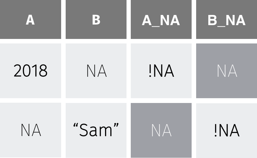Viewport: 257px width, 158px height.
Task: Click the column A header cell
Action: [30, 20]
